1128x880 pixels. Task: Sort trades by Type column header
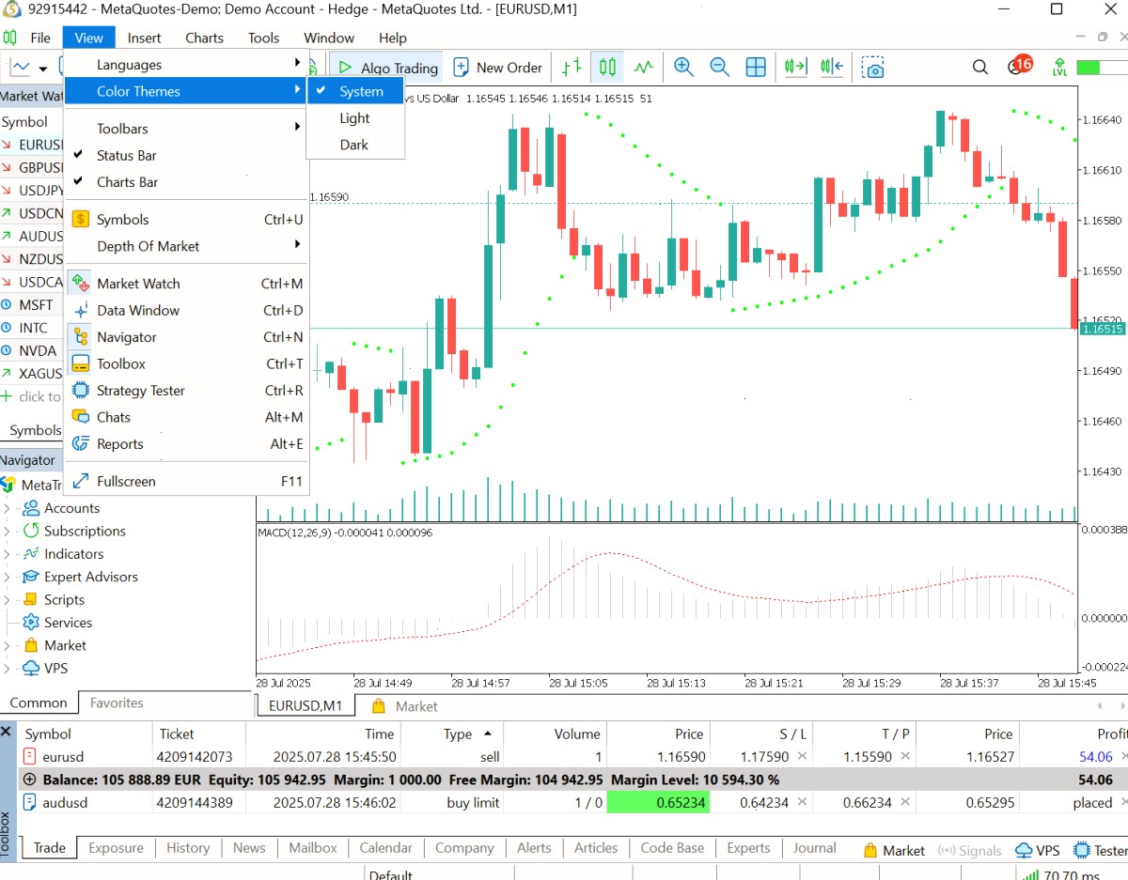click(452, 733)
